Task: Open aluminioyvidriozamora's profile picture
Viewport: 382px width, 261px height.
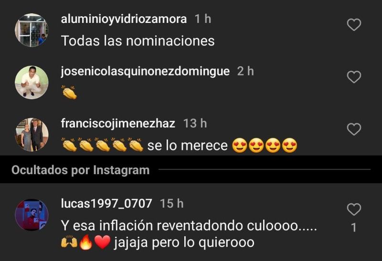Action: (32, 30)
